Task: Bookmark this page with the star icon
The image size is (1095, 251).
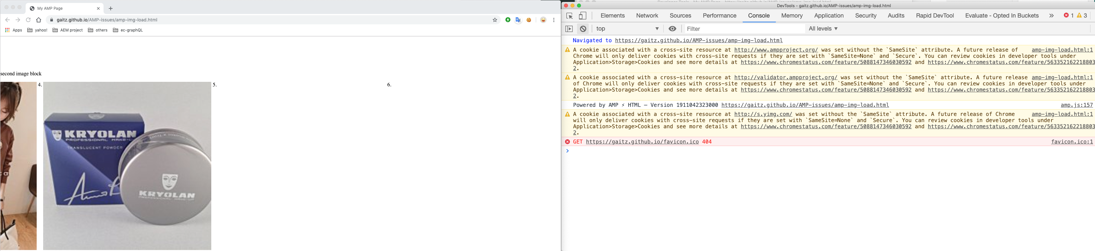Action: pos(495,20)
